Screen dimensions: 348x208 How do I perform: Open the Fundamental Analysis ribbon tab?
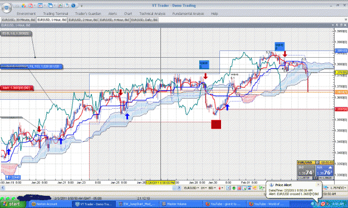click(188, 14)
